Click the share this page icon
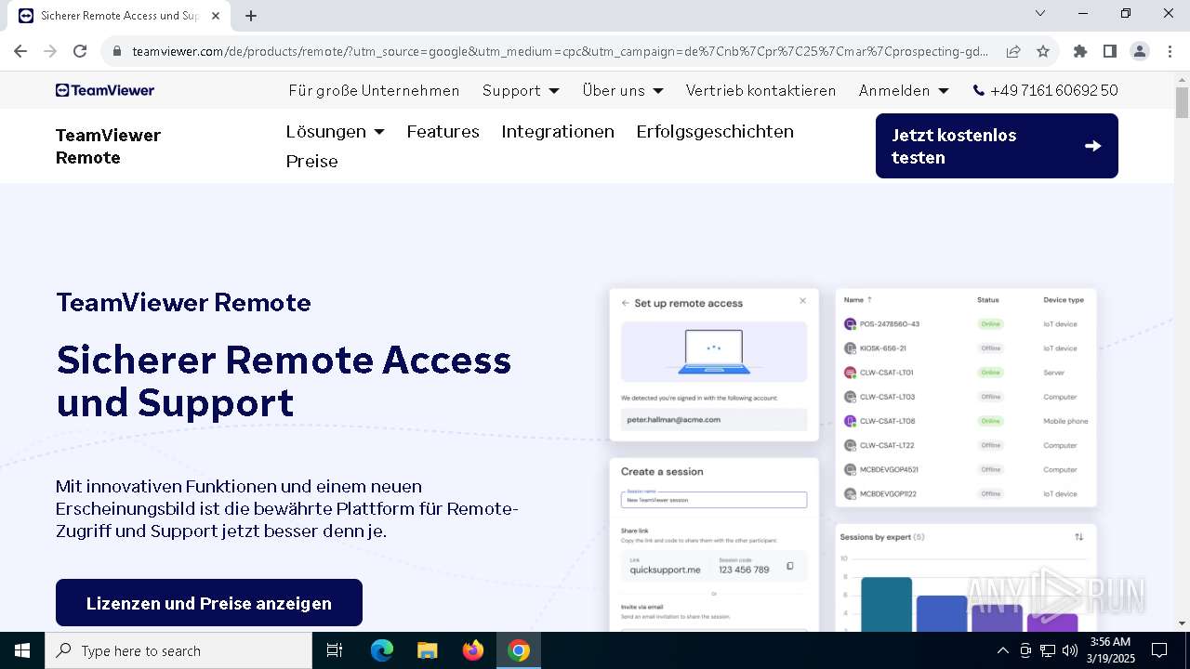This screenshot has width=1190, height=669. (1013, 51)
